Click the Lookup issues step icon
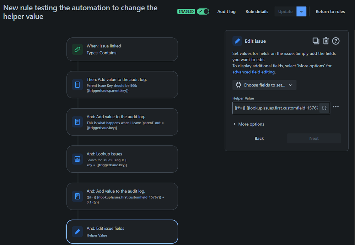This screenshot has height=245, width=355. pos(77,159)
